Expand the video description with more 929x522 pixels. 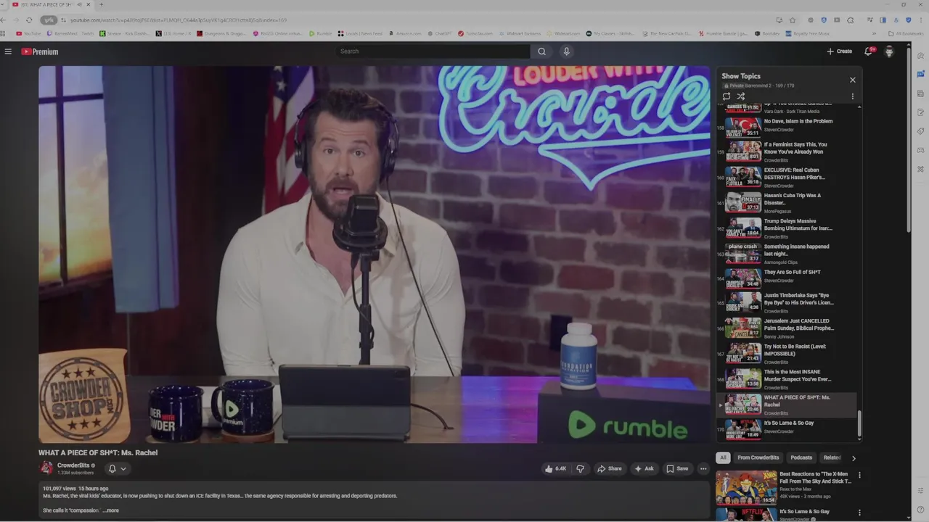pyautogui.click(x=111, y=510)
